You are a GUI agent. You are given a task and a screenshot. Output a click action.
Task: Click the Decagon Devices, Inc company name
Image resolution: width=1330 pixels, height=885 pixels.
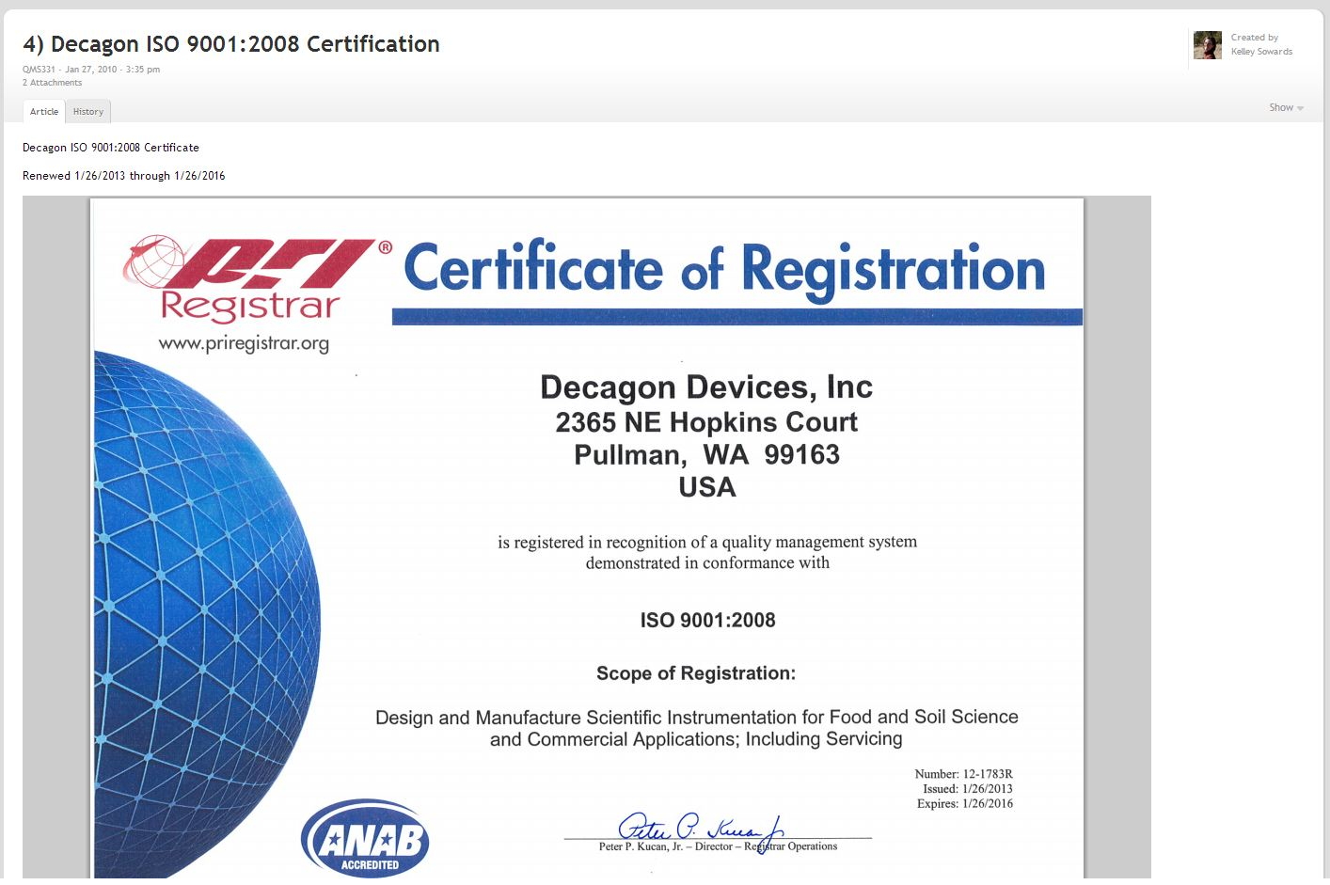click(x=705, y=387)
